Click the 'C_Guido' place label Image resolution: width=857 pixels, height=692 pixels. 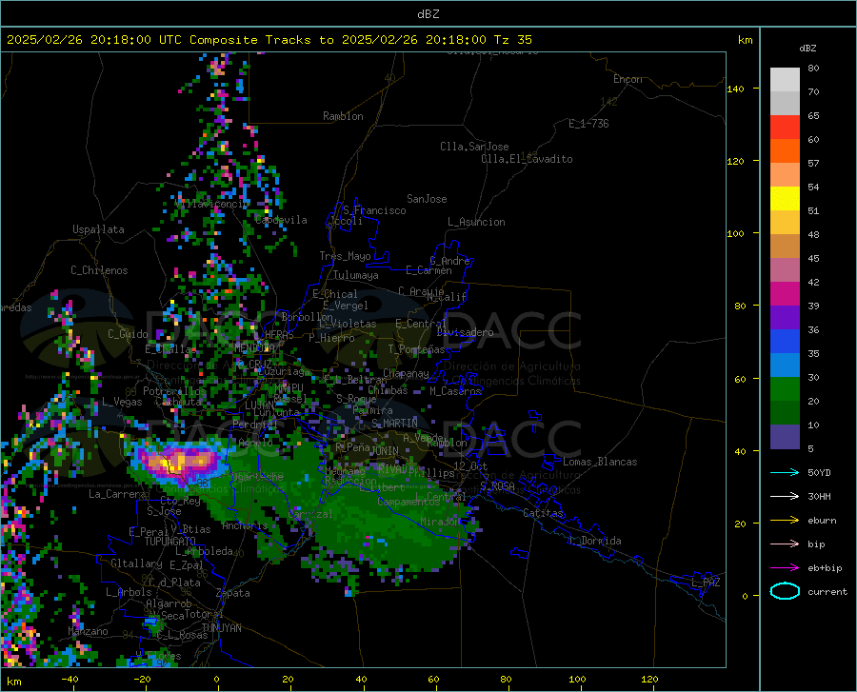[128, 334]
